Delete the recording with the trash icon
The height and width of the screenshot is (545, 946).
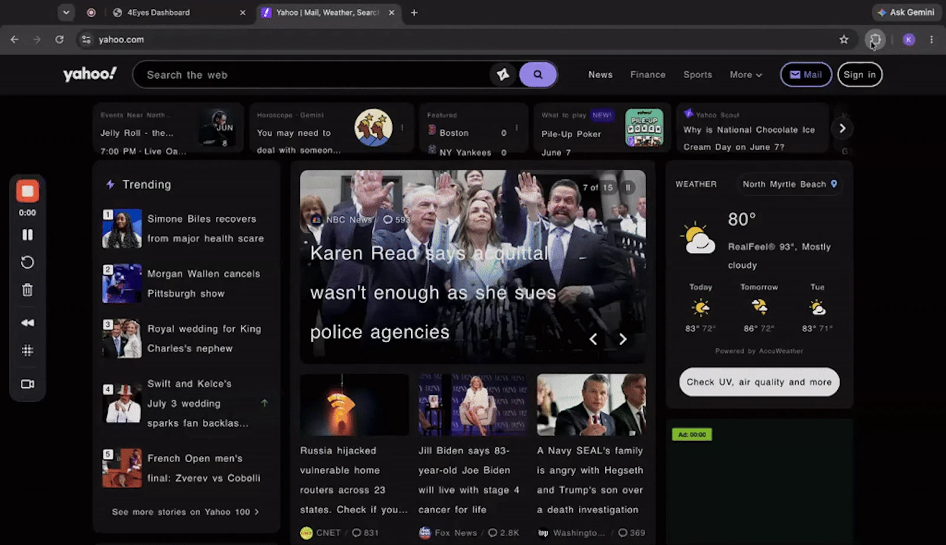[27, 290]
